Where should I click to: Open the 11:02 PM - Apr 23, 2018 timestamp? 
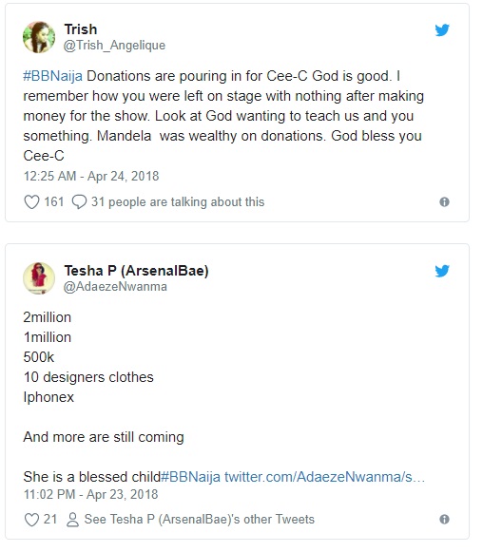[x=90, y=495]
